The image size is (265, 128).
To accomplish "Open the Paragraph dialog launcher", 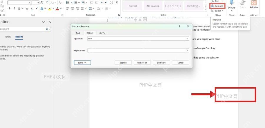I will tap(119, 15).
